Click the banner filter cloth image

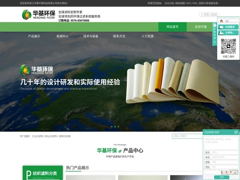point(173,80)
